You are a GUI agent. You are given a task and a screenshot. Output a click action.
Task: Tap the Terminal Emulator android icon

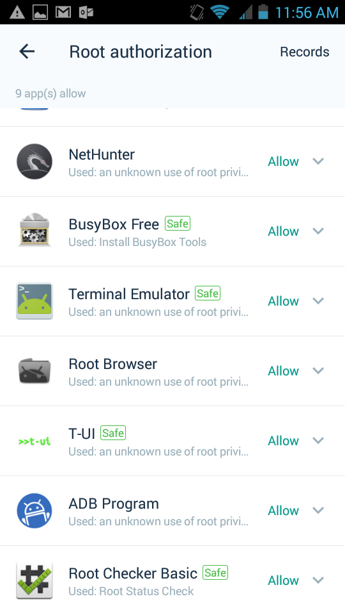click(34, 301)
